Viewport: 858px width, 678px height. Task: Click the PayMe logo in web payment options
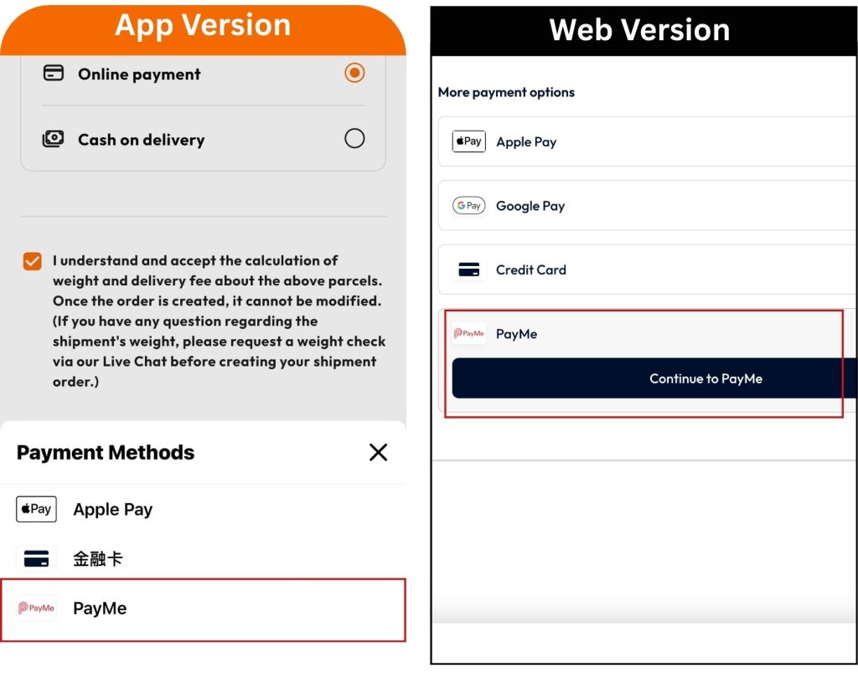[x=469, y=333]
